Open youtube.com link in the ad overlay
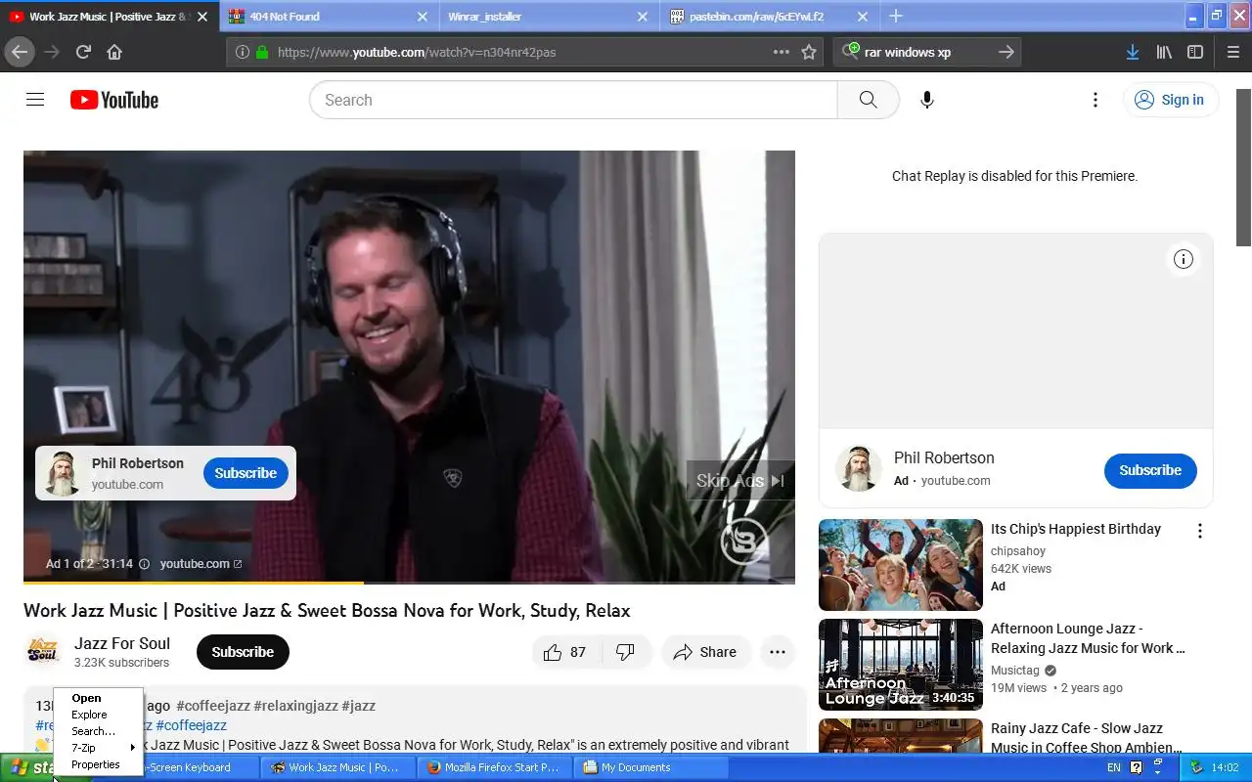Screen dimensions: 1252x782 (201, 564)
